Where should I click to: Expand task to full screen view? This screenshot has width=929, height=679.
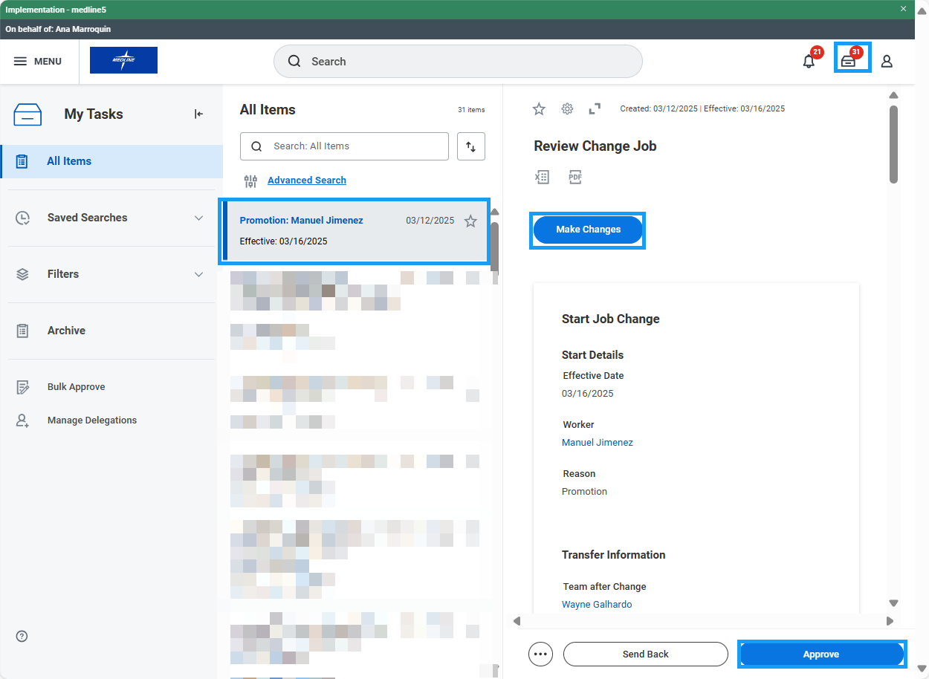595,109
